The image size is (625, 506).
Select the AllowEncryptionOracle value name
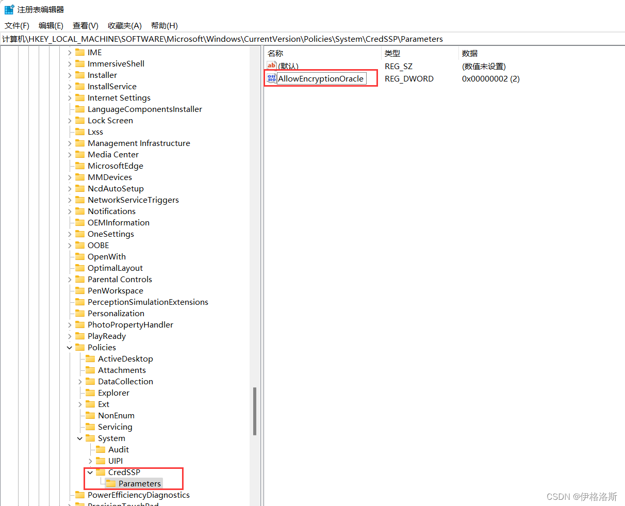click(x=321, y=79)
